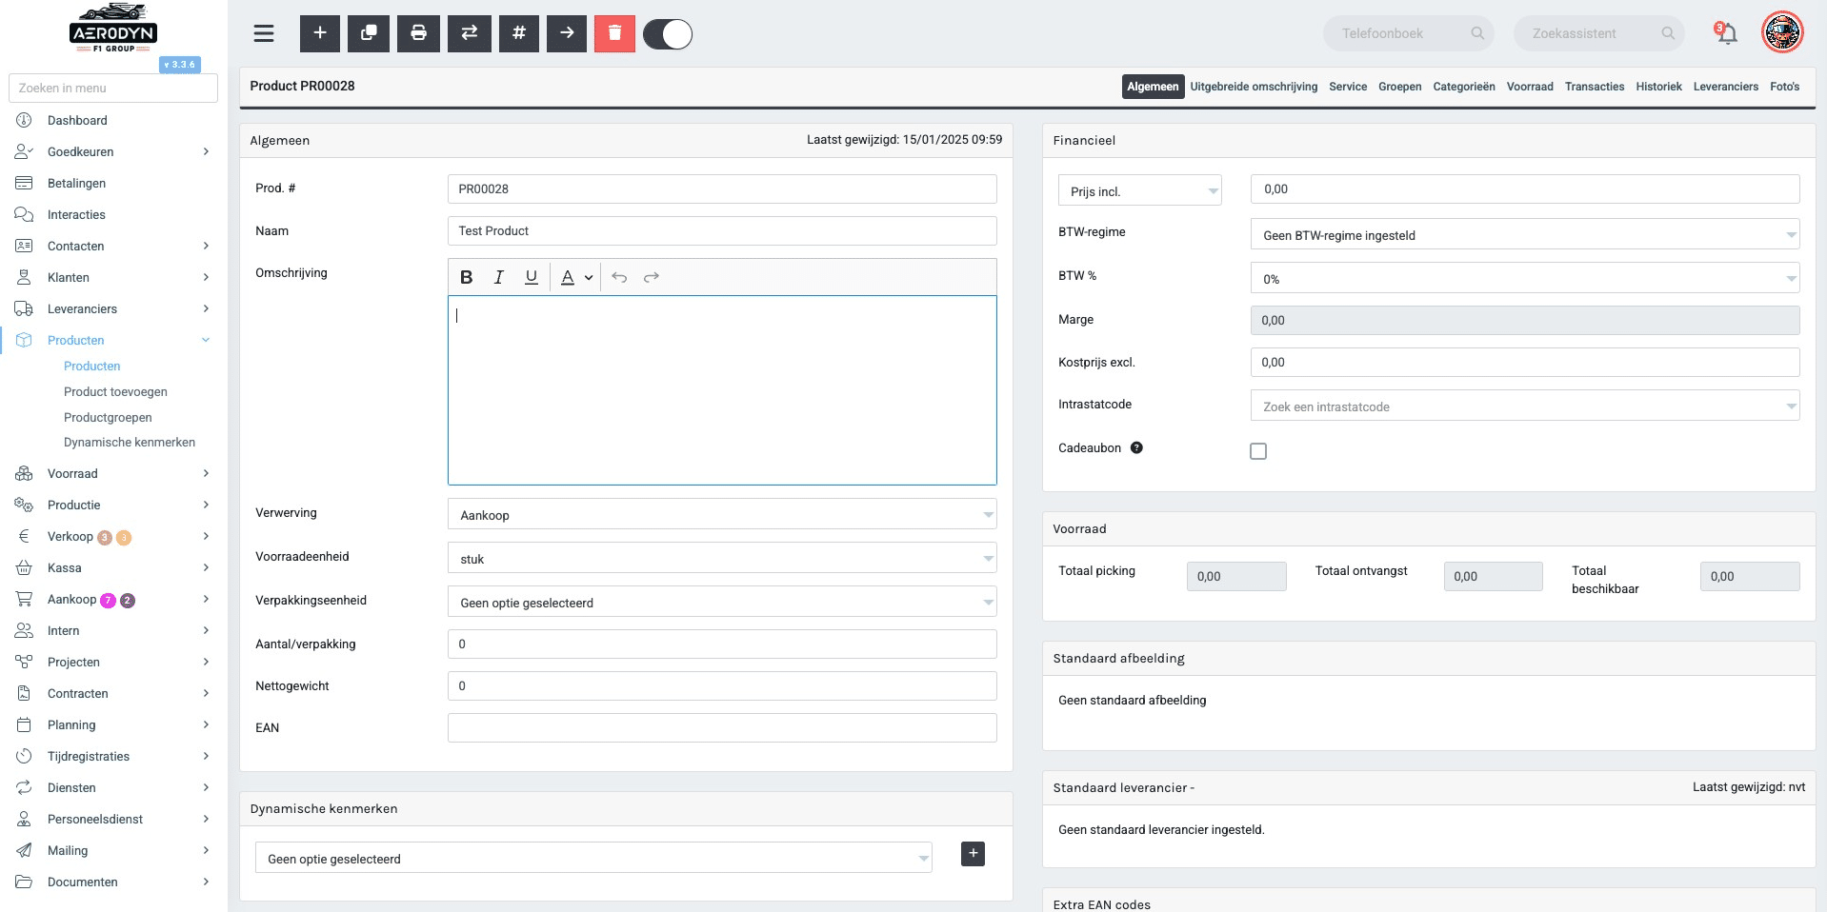Screen dimensions: 1827x912
Task: Open Productgroepen submenu item
Action: (x=108, y=417)
